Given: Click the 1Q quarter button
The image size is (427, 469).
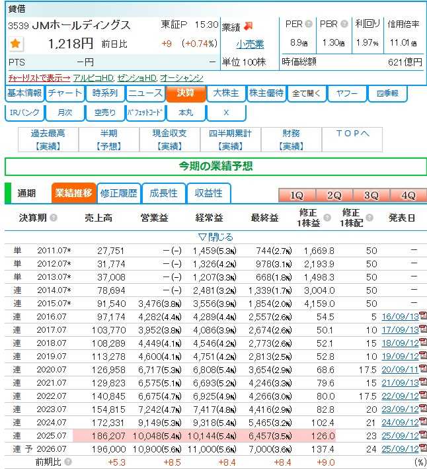Looking at the screenshot, I should pyautogui.click(x=297, y=195).
